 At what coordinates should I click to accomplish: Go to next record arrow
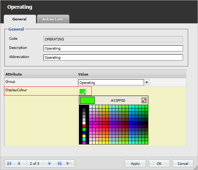50,163
